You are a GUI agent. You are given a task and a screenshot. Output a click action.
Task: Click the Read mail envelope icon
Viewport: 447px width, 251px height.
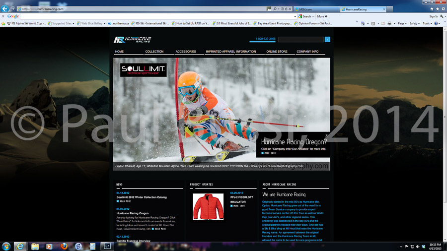tap(383, 24)
